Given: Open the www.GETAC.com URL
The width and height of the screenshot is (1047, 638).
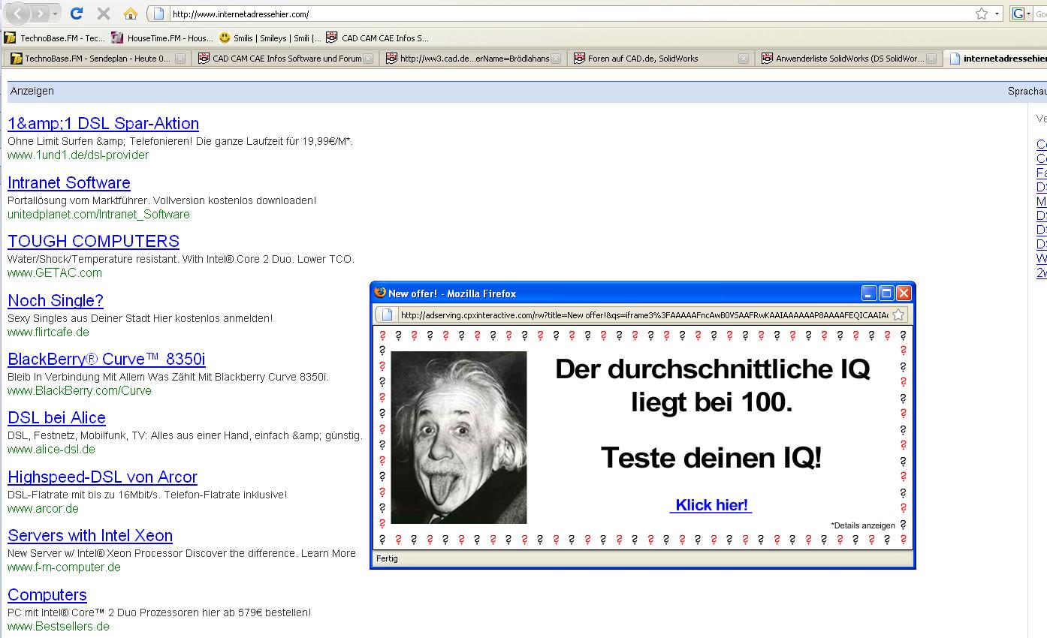Looking at the screenshot, I should (55, 273).
